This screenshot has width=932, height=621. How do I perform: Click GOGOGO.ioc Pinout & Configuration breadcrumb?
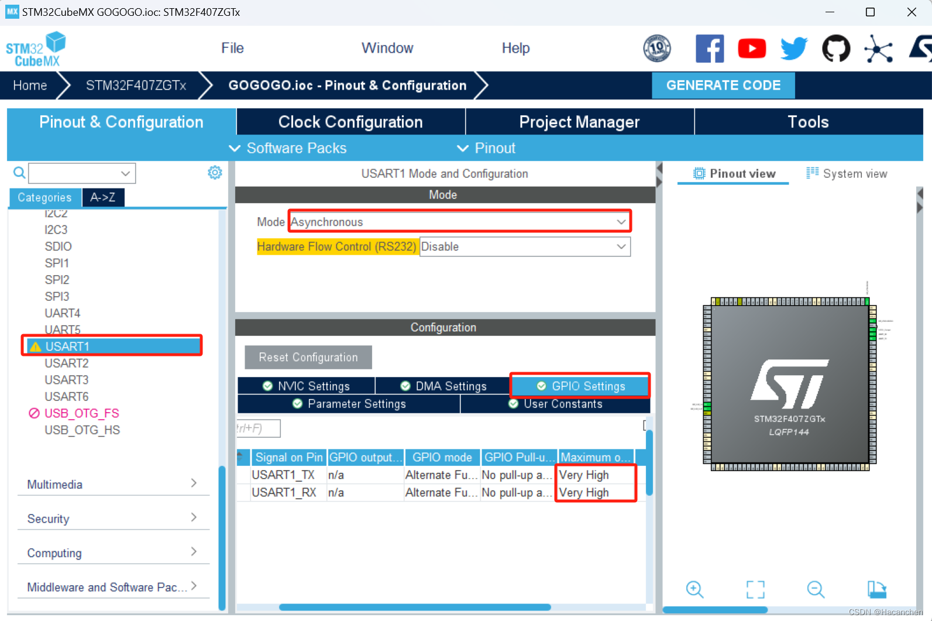348,85
